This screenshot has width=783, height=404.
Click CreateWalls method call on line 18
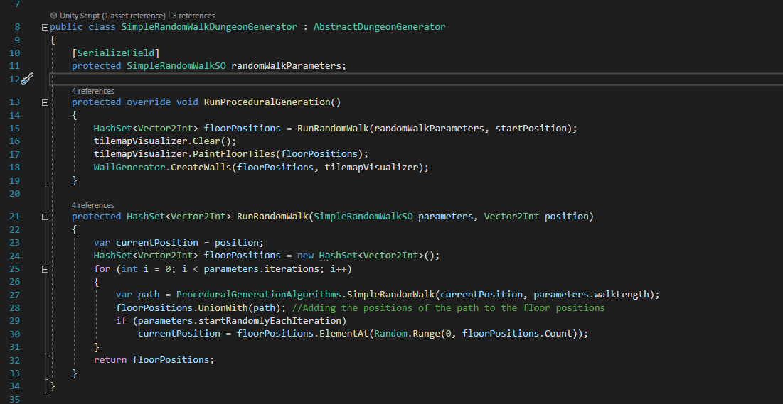(201, 168)
